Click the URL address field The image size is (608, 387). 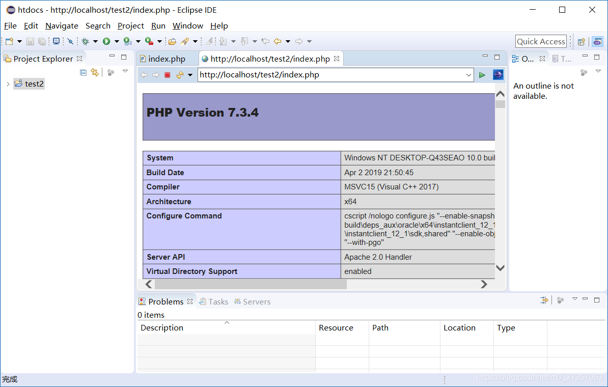click(331, 75)
